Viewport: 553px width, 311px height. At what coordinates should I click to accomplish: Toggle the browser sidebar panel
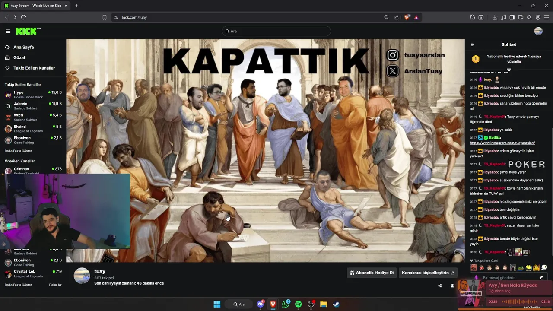coord(512,17)
